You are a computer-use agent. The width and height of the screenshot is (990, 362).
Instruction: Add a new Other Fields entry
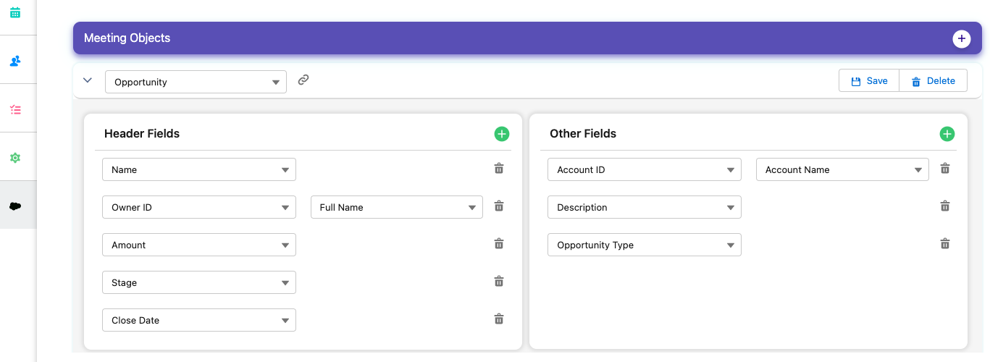point(947,134)
